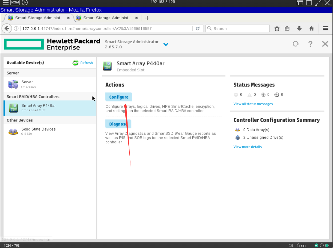Click the Configure button
The image size is (333, 248).
[x=119, y=97]
